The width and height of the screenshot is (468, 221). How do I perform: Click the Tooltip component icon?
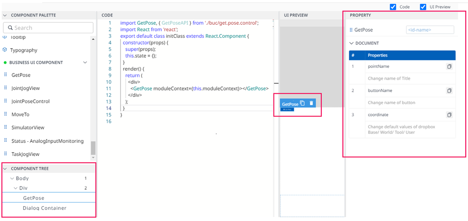(x=5, y=37)
